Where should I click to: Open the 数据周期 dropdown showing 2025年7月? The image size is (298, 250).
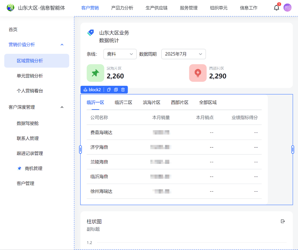pos(183,54)
